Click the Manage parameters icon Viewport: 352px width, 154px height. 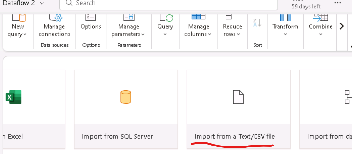pyautogui.click(x=129, y=17)
